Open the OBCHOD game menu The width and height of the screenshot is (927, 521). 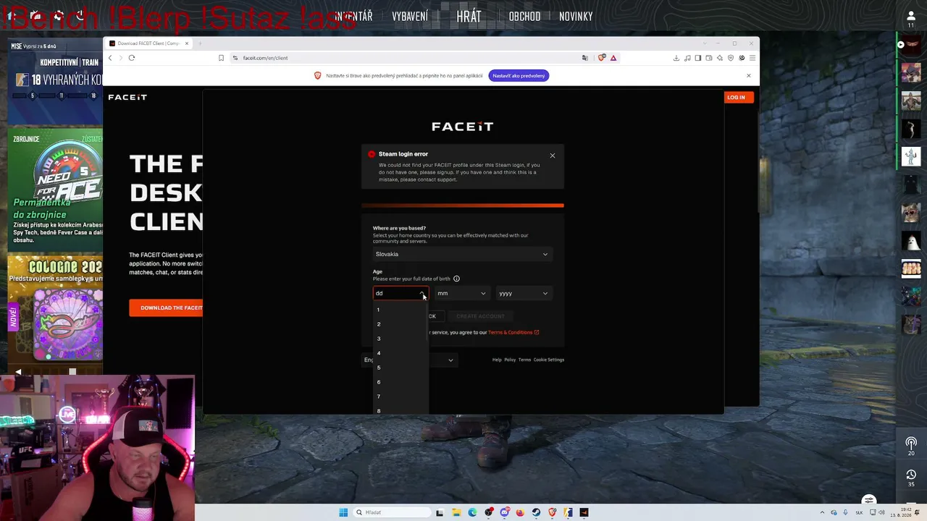(524, 16)
